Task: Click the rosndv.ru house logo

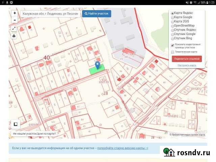Action: pyautogui.click(x=169, y=153)
